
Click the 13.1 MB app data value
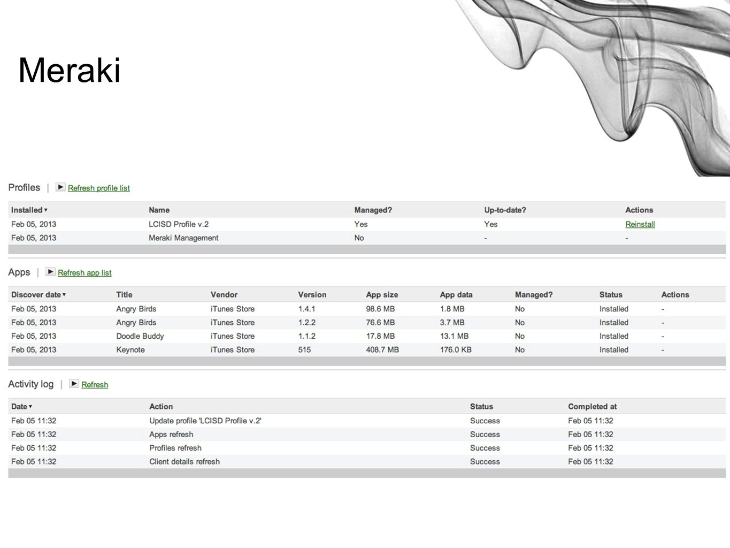coord(454,336)
